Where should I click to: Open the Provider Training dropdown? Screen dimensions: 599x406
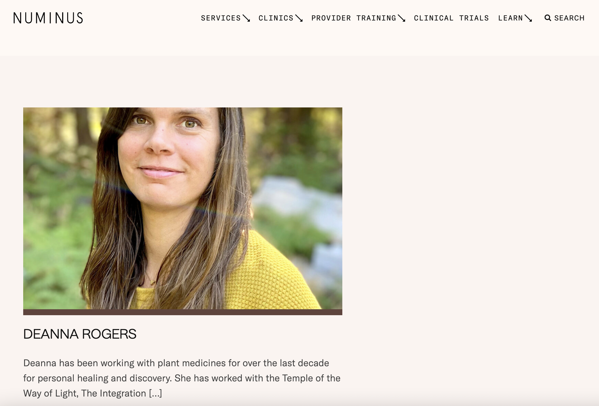pyautogui.click(x=358, y=18)
